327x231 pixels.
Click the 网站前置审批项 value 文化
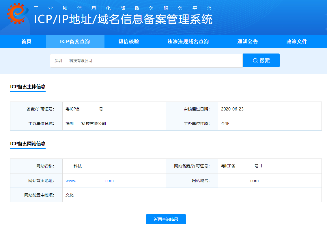69,195
